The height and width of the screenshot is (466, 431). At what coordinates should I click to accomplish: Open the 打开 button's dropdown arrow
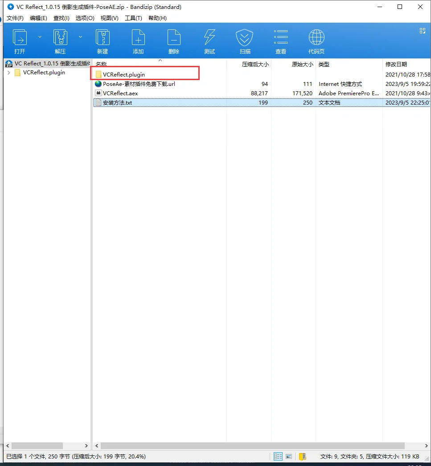[40, 37]
